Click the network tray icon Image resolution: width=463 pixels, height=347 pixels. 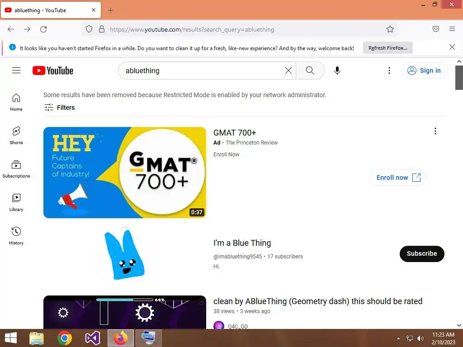(410, 338)
